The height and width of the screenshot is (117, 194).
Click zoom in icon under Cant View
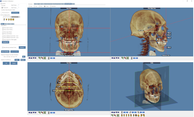(39, 58)
